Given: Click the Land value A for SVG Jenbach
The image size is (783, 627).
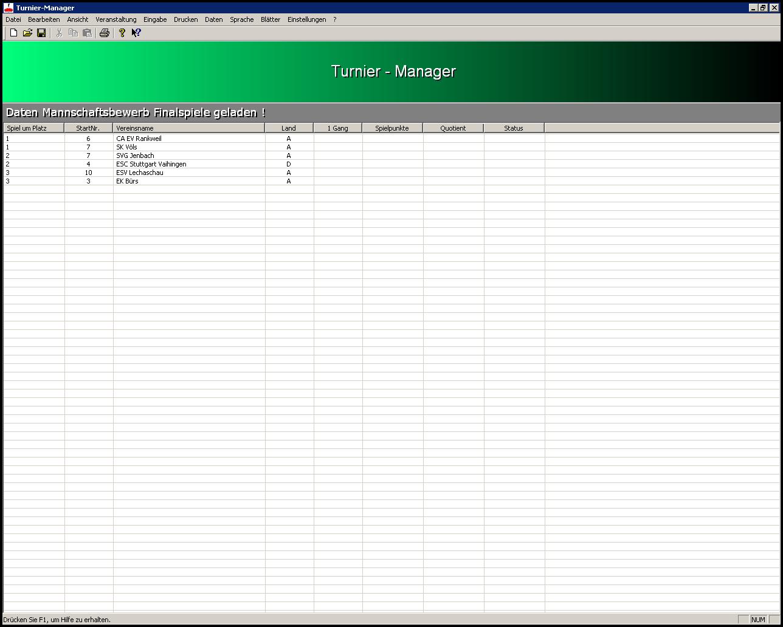Looking at the screenshot, I should click(289, 156).
